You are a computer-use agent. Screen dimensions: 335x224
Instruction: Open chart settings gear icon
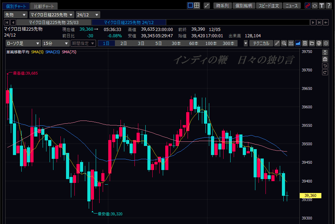click(x=326, y=43)
